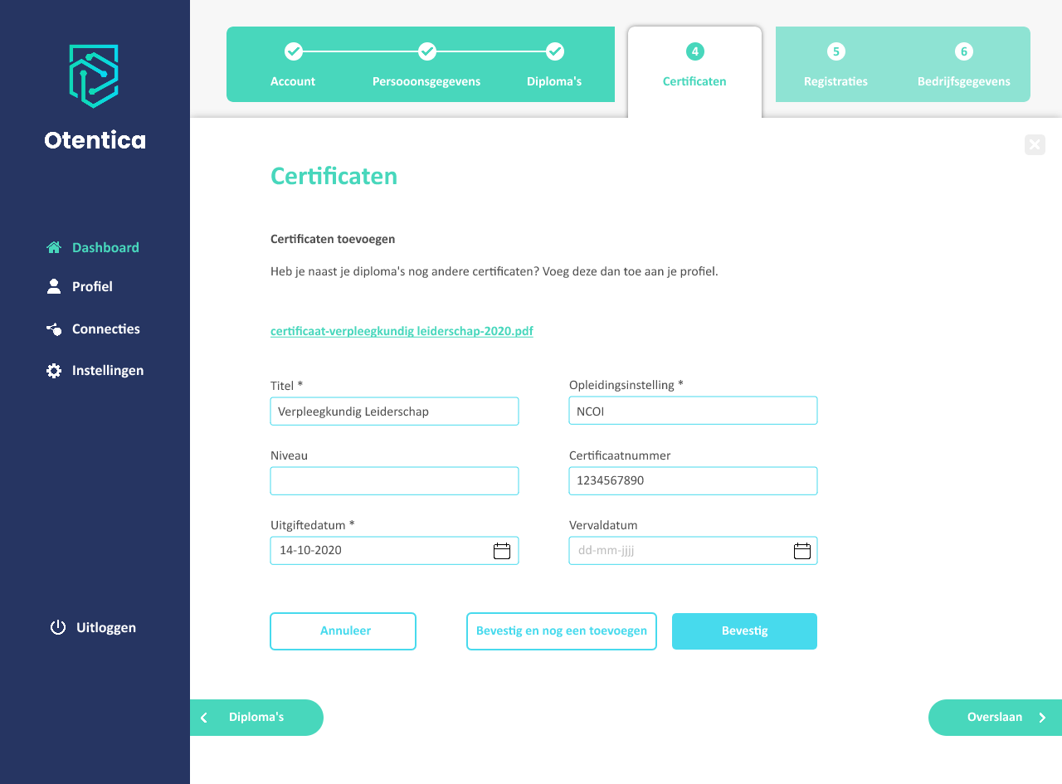Click the Certificaten page heading
This screenshot has height=784, width=1062.
point(334,176)
